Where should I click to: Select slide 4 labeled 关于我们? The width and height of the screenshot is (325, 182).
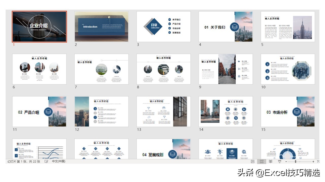point(225,26)
